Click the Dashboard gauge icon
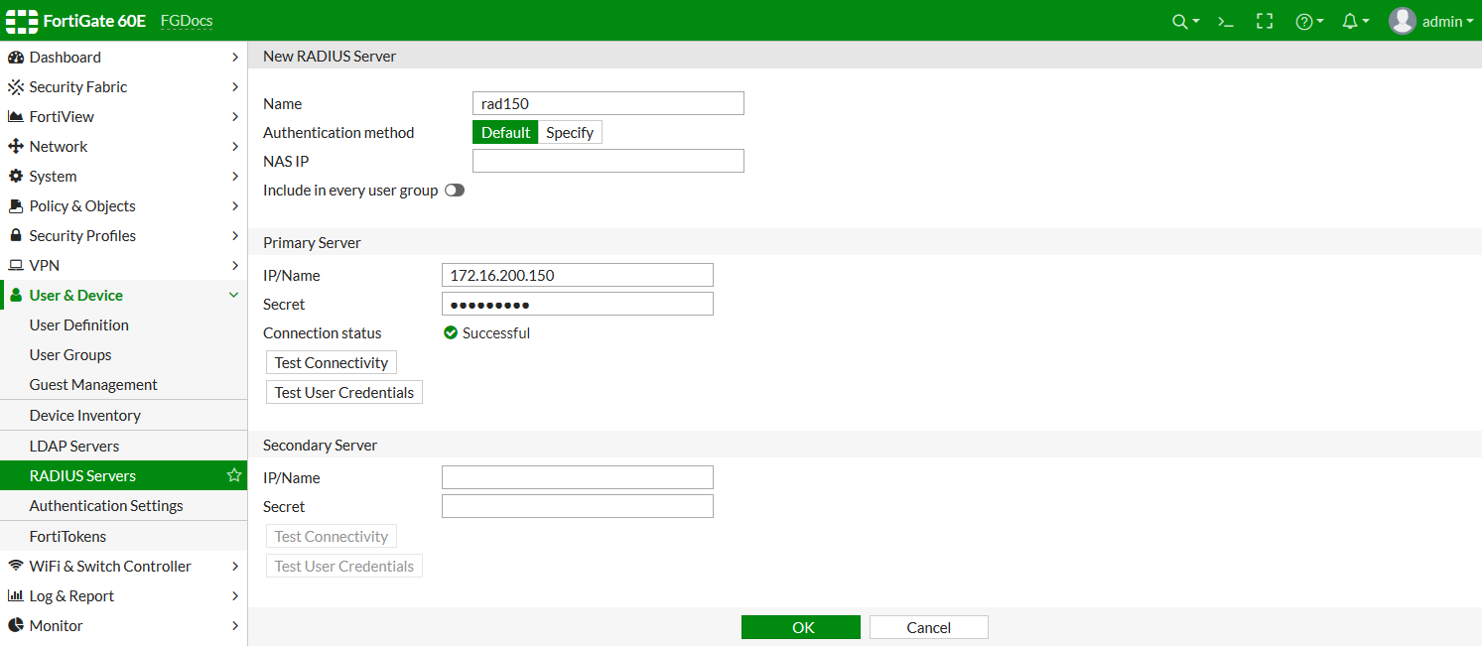 [15, 58]
